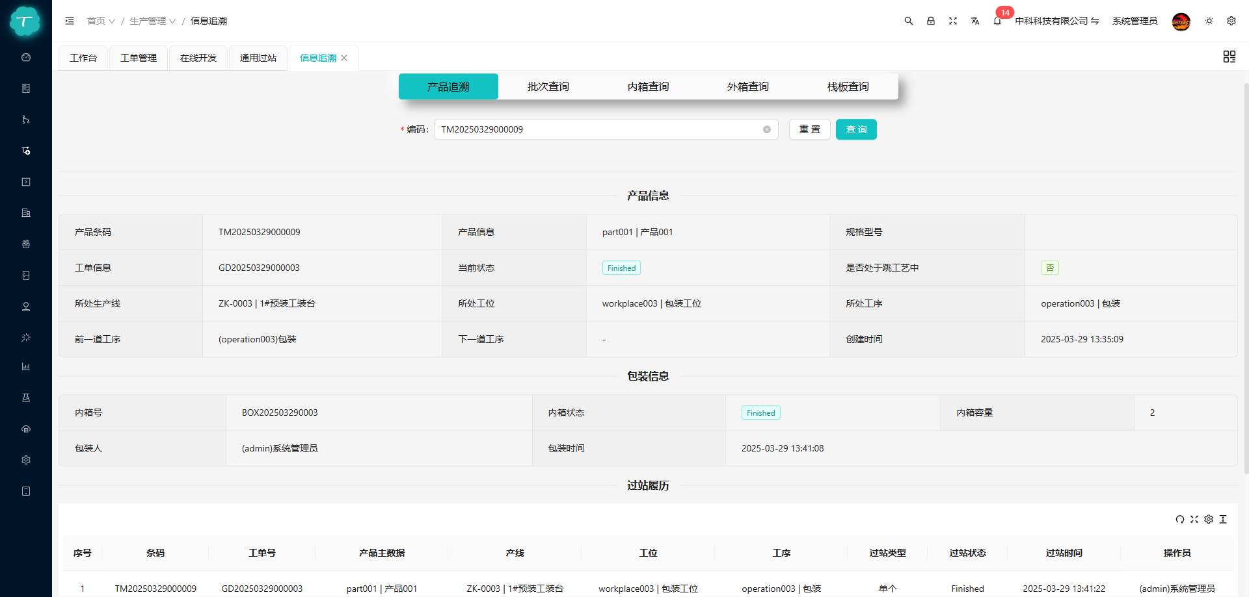
Task: Open the column settings gear above the table
Action: click(1209, 520)
